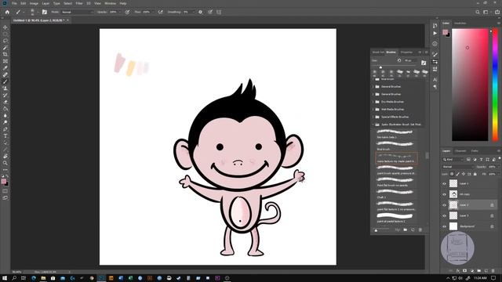Open the History panel icon
Viewport: 502px width, 282px height.
click(435, 26)
